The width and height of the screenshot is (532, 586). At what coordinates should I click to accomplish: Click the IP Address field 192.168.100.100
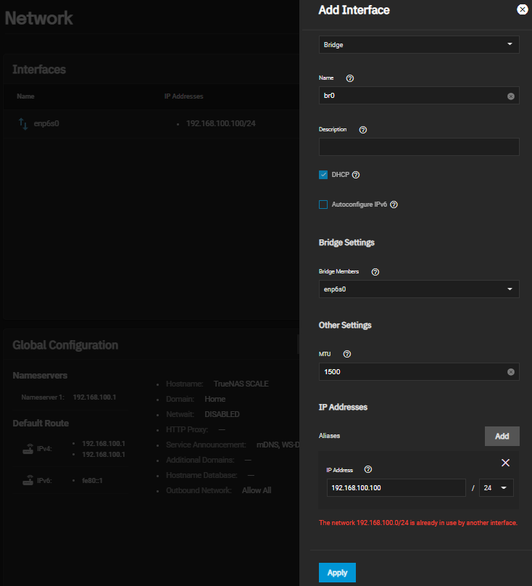click(396, 487)
